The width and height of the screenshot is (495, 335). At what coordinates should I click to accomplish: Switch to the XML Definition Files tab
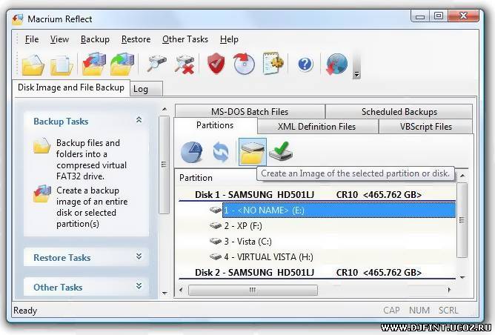point(317,126)
